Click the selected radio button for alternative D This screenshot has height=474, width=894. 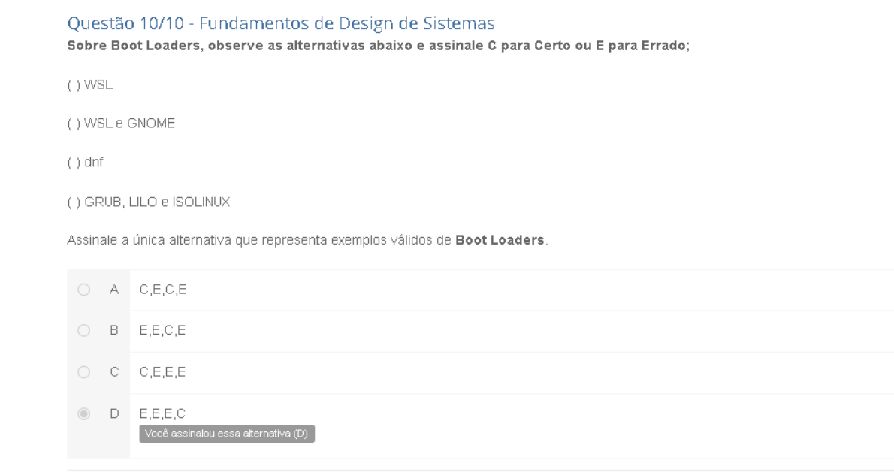(x=83, y=413)
